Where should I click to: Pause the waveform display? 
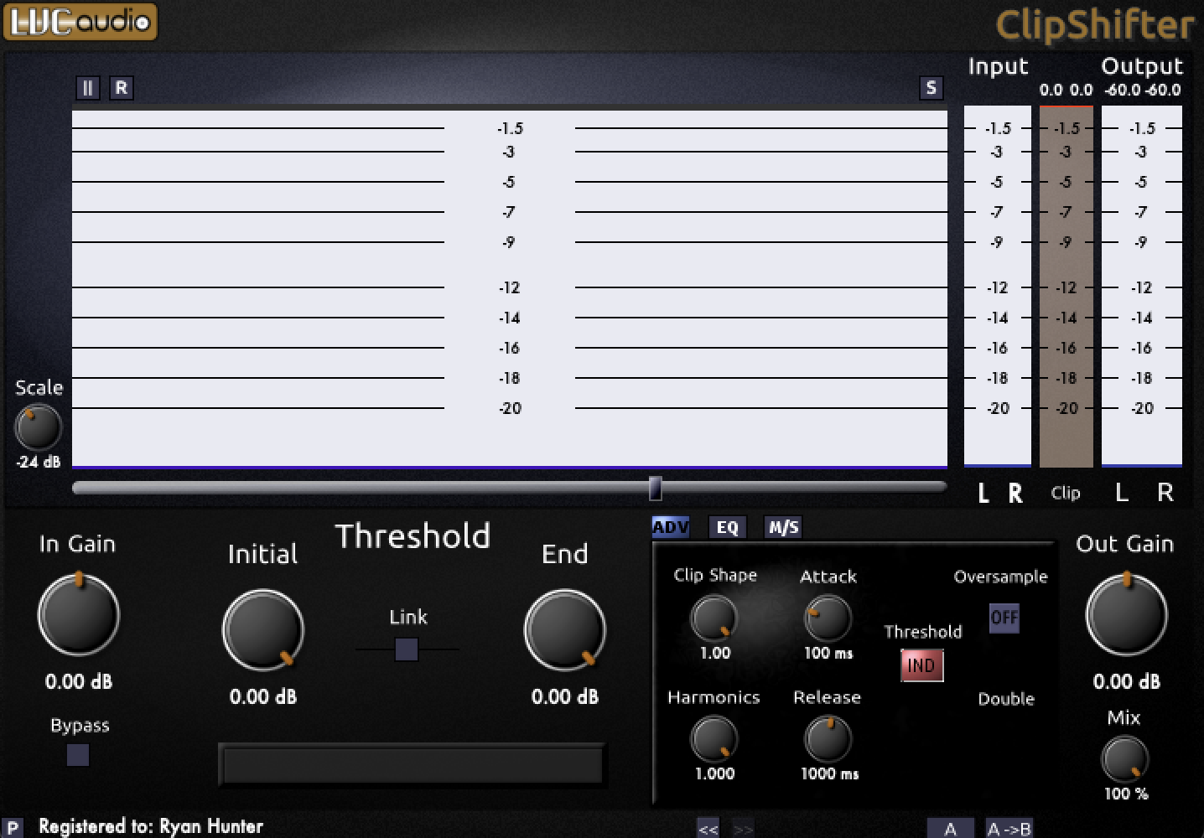click(87, 87)
